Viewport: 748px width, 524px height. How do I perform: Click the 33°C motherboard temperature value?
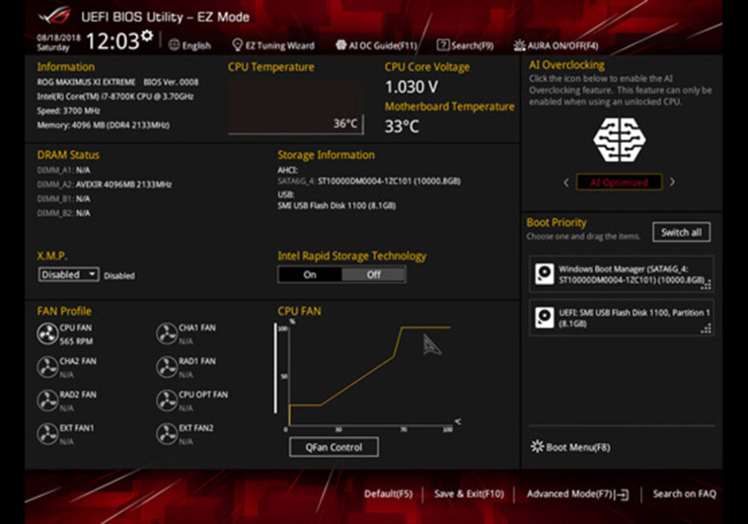[x=402, y=126]
